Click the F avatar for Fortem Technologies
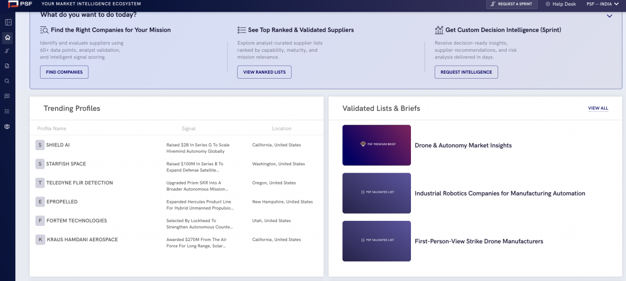This screenshot has width=626, height=281. 40,220
